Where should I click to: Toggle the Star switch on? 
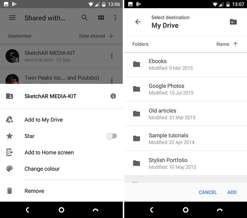click(111, 136)
